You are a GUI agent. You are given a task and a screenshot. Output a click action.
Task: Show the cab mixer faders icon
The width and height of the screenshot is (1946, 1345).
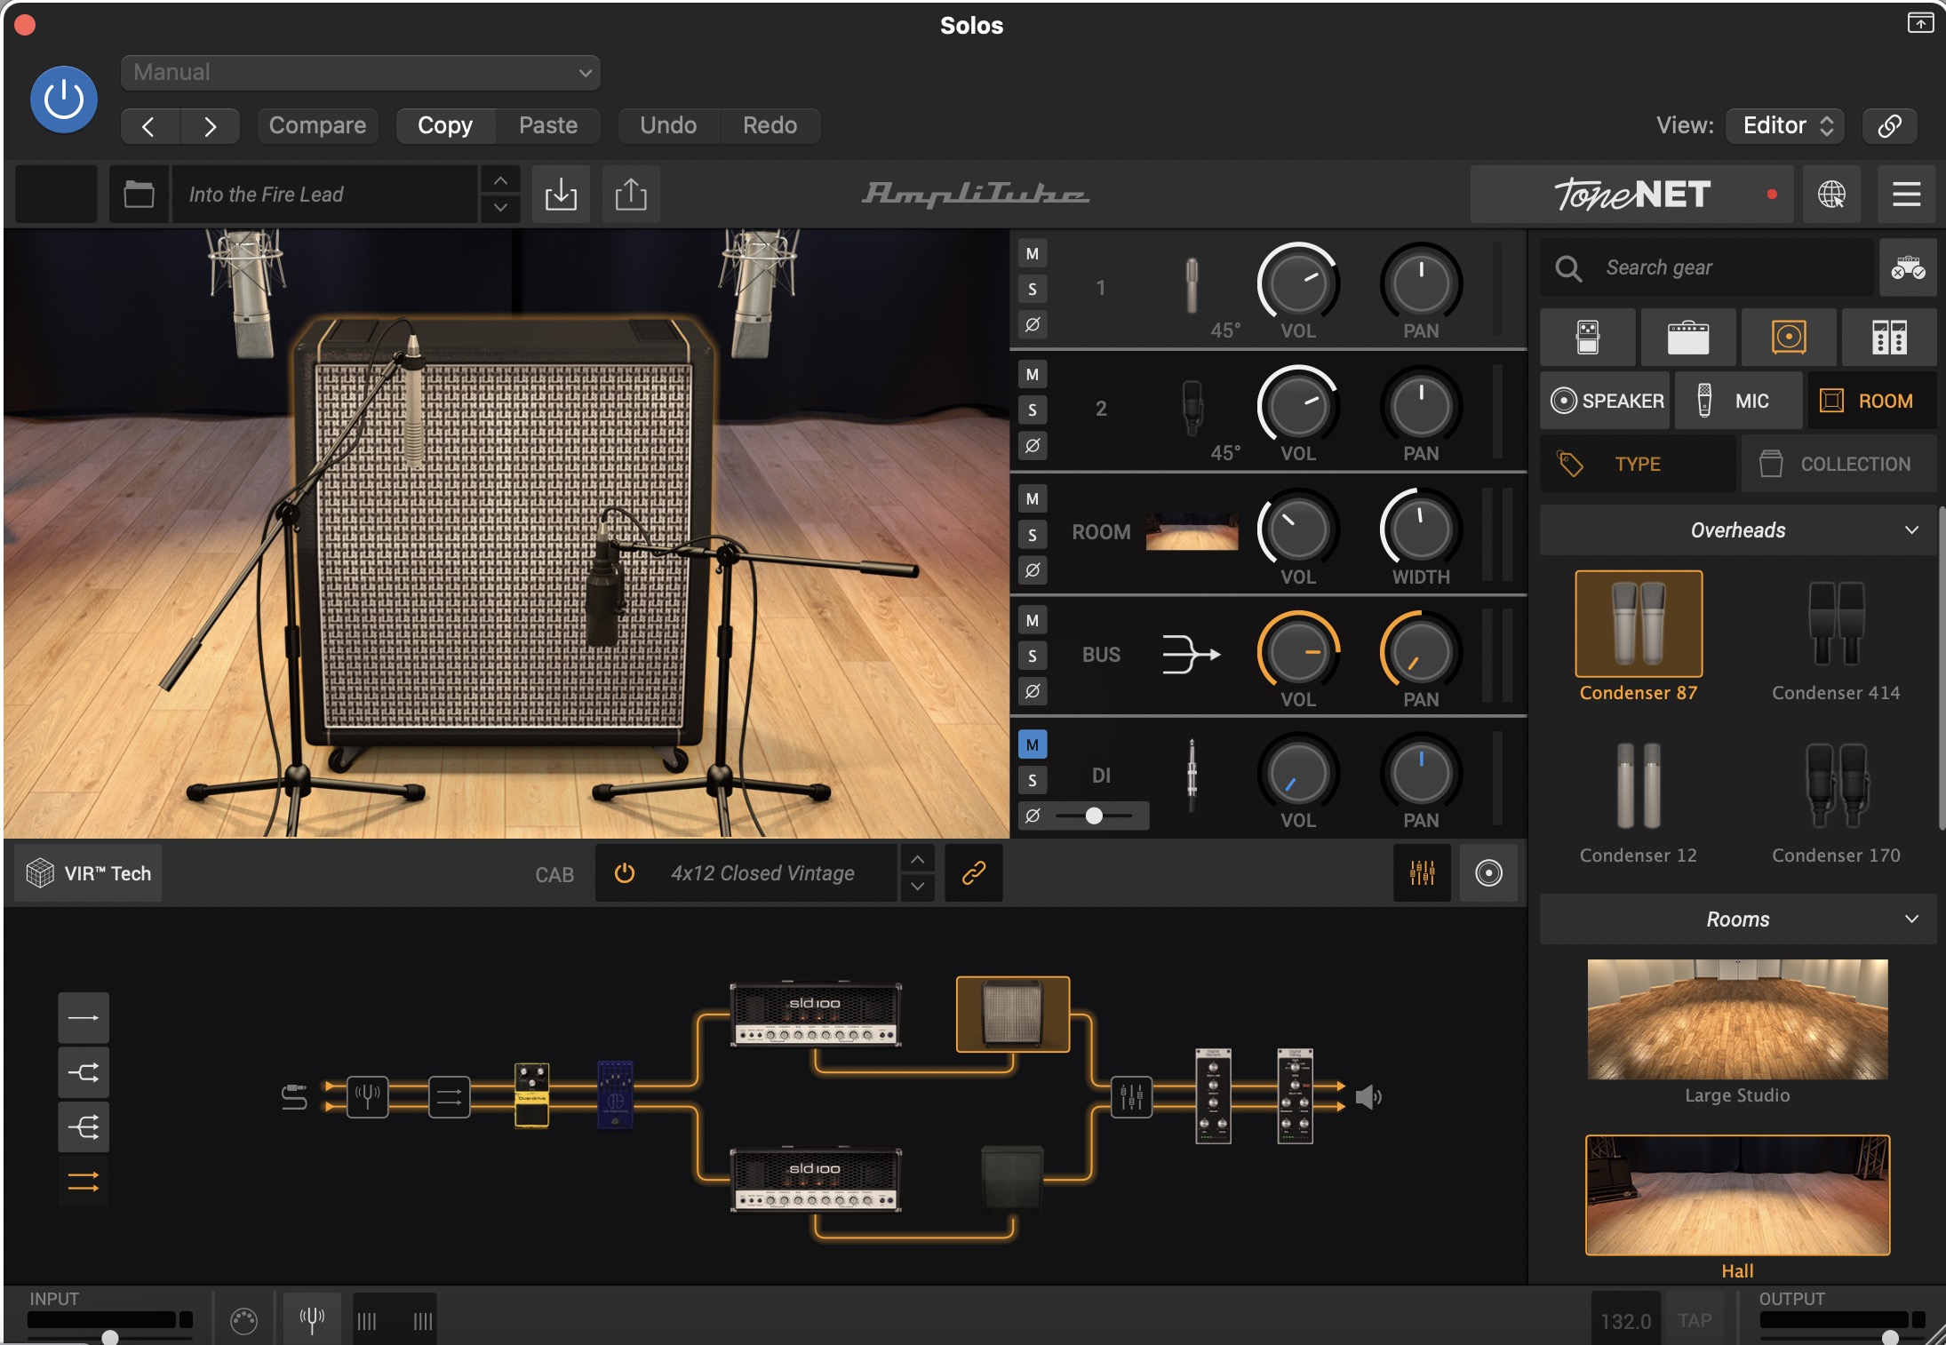click(1422, 873)
